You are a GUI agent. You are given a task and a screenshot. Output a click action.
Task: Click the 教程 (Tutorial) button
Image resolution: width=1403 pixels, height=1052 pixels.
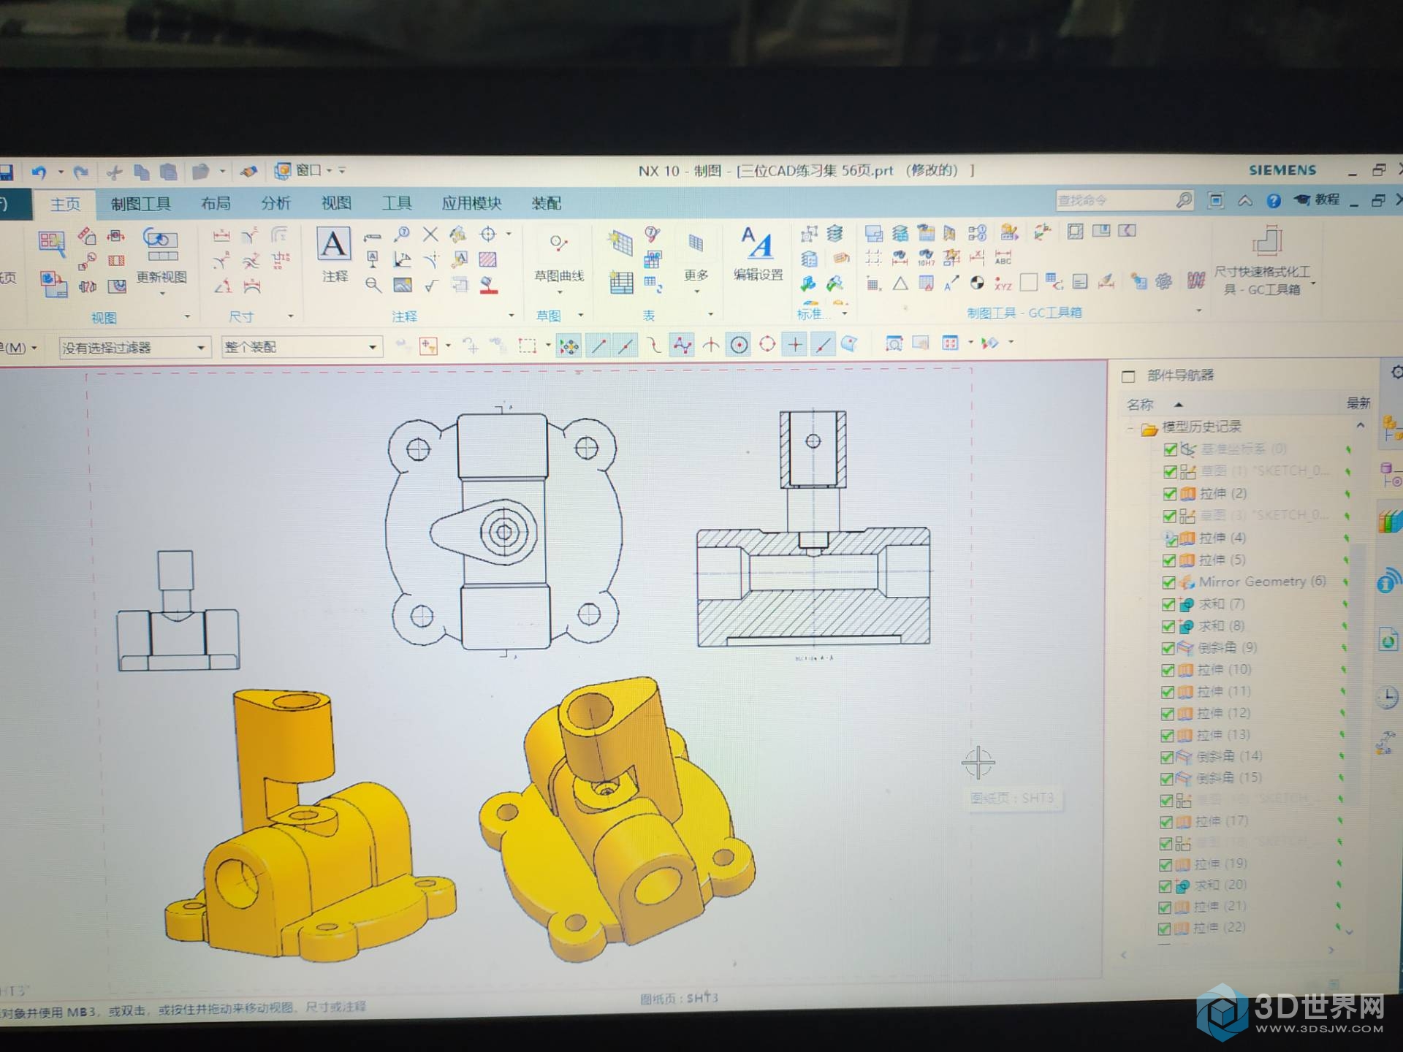(1317, 199)
